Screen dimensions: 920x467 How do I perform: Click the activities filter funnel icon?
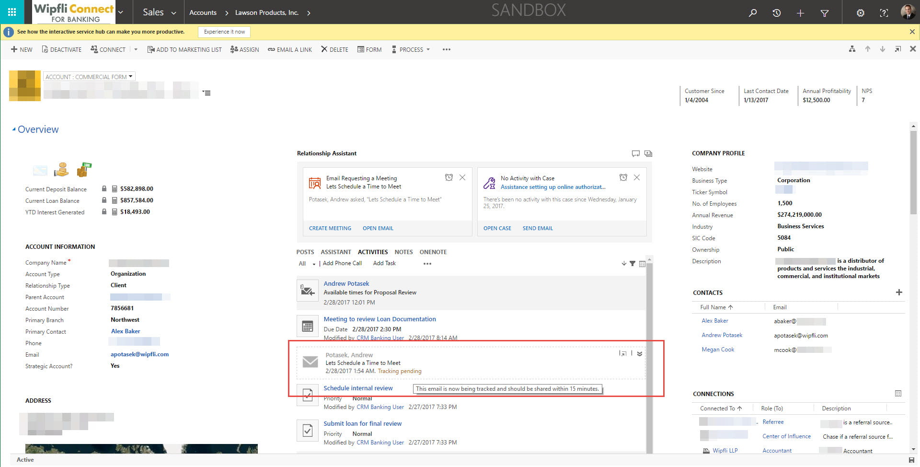click(x=632, y=263)
